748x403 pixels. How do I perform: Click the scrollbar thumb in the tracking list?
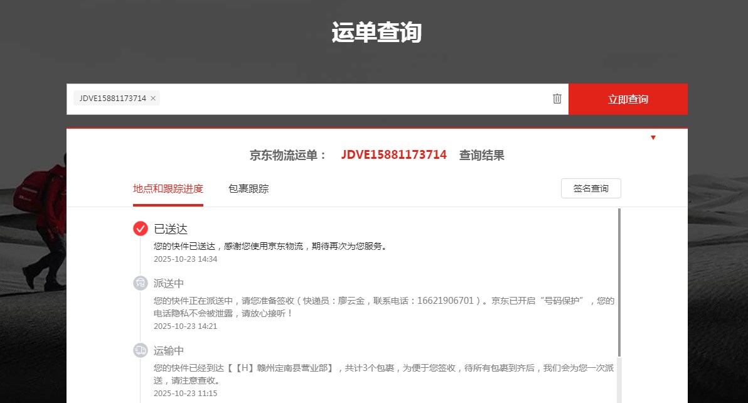click(619, 282)
